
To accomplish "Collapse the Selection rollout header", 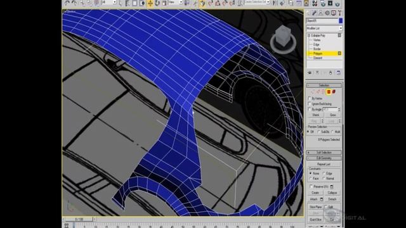I will (324, 85).
